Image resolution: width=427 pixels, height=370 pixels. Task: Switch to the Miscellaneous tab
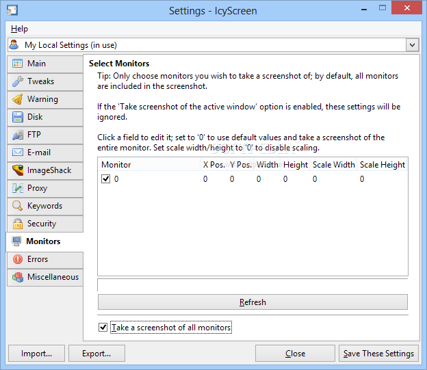45,277
